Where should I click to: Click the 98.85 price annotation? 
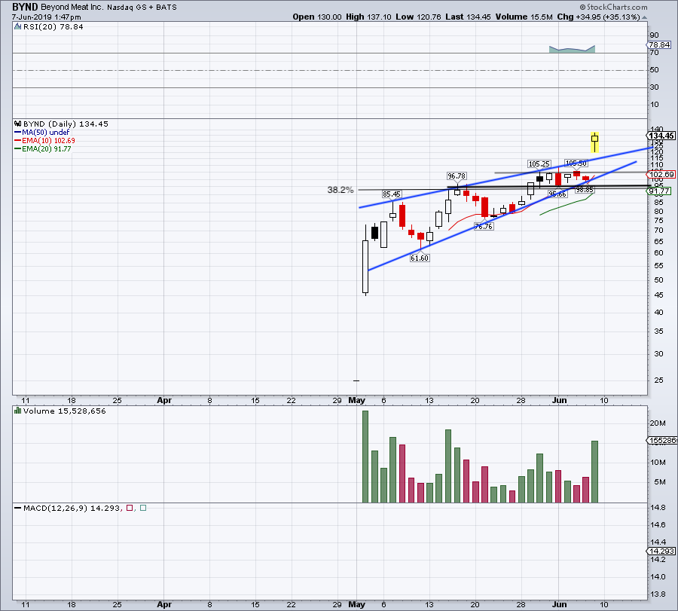(585, 189)
